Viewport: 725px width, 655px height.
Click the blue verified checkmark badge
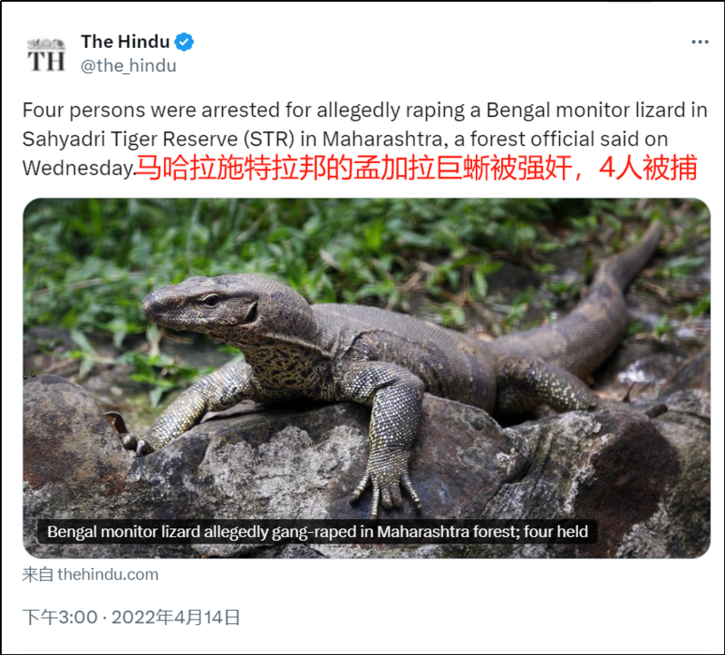[184, 42]
